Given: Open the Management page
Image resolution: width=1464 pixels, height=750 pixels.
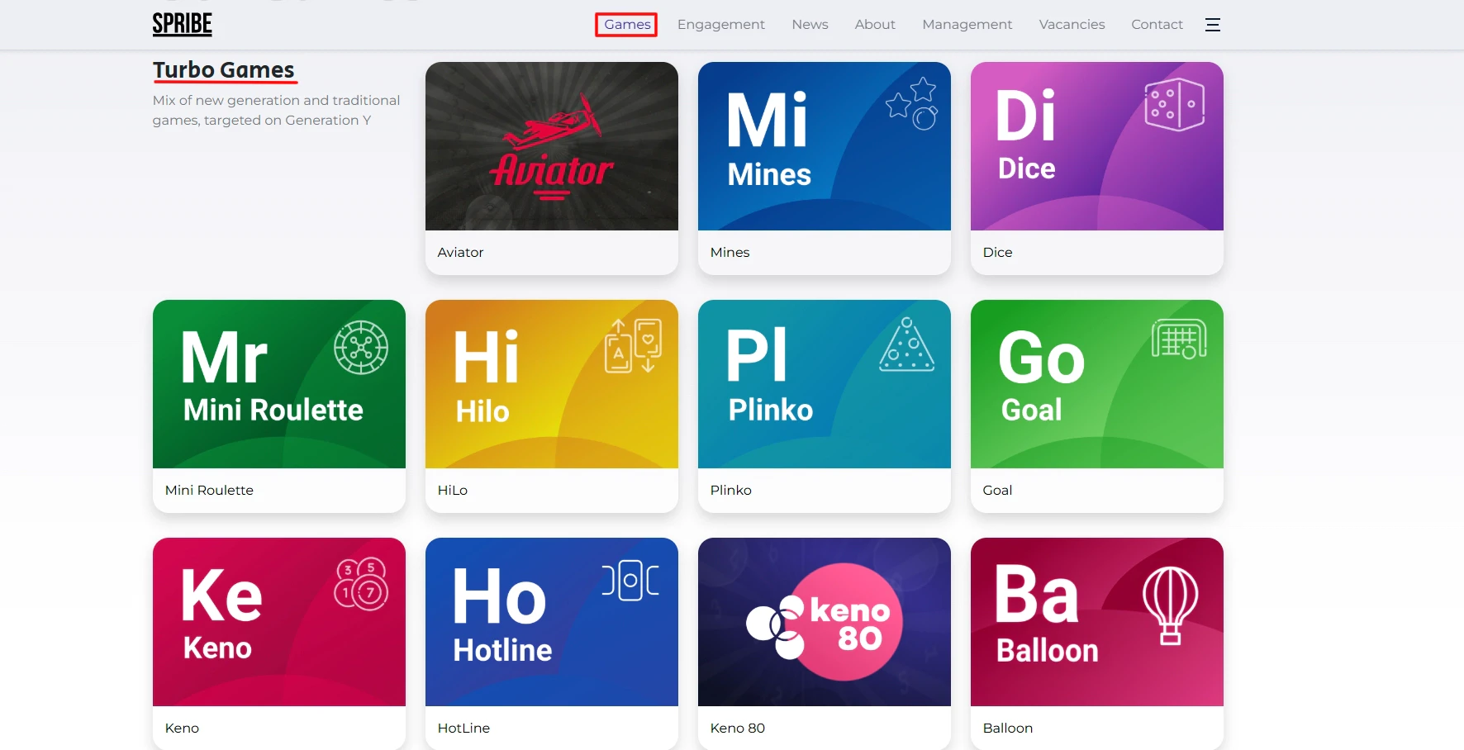Looking at the screenshot, I should (967, 25).
